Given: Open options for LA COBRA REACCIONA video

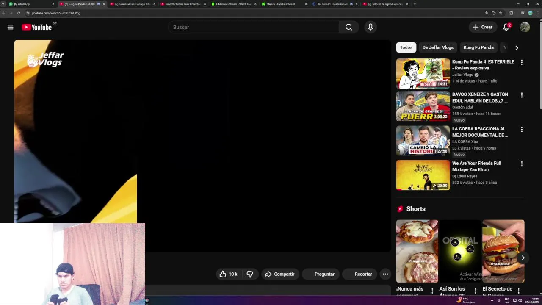Looking at the screenshot, I should (x=522, y=129).
